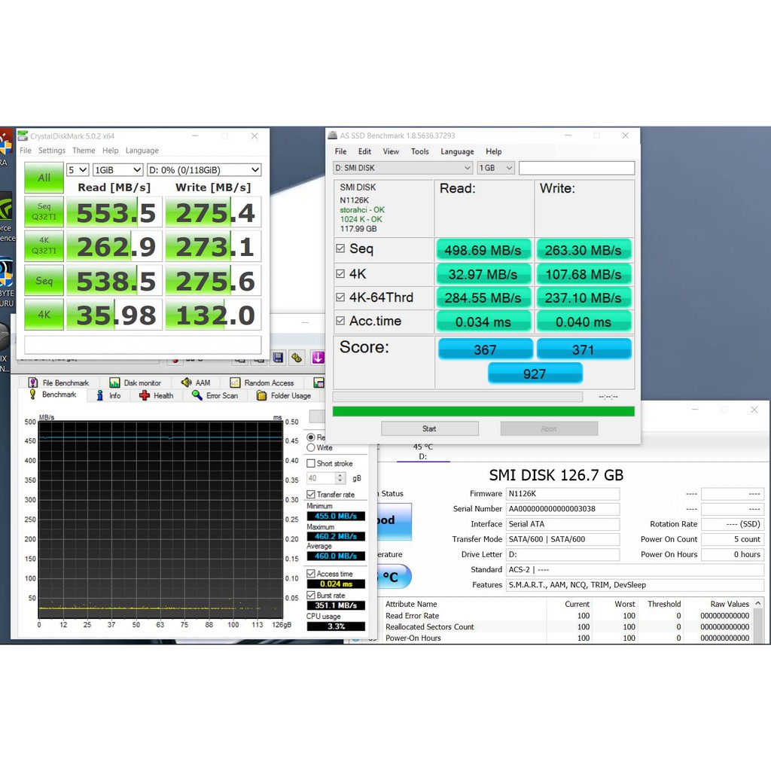The image size is (771, 771).
Task: Click the Firmware field showing N1126K
Action: pos(562,494)
